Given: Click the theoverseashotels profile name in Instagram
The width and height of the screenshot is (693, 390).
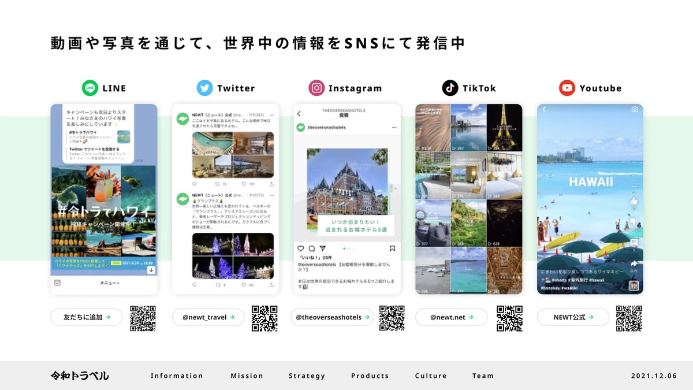Looking at the screenshot, I should (x=327, y=127).
